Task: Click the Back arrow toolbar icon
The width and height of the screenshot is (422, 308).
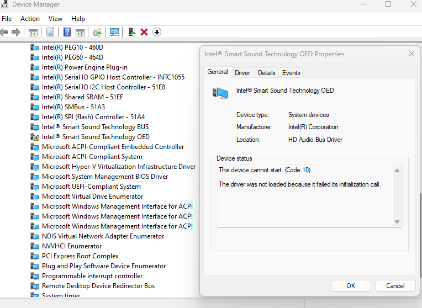Action: (4, 32)
